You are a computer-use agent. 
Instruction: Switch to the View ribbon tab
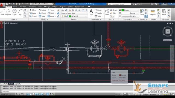coord(40,7)
